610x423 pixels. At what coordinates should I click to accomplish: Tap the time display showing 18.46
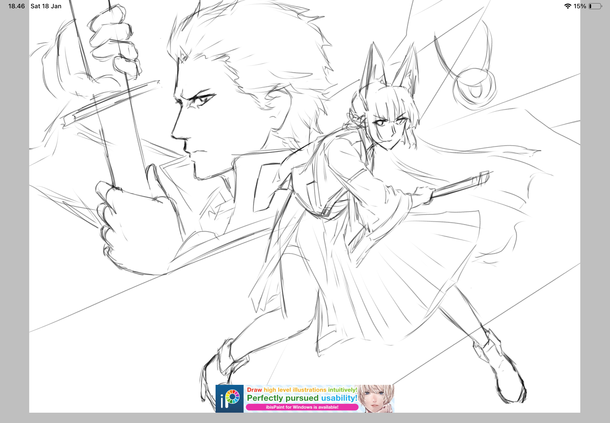pos(15,6)
